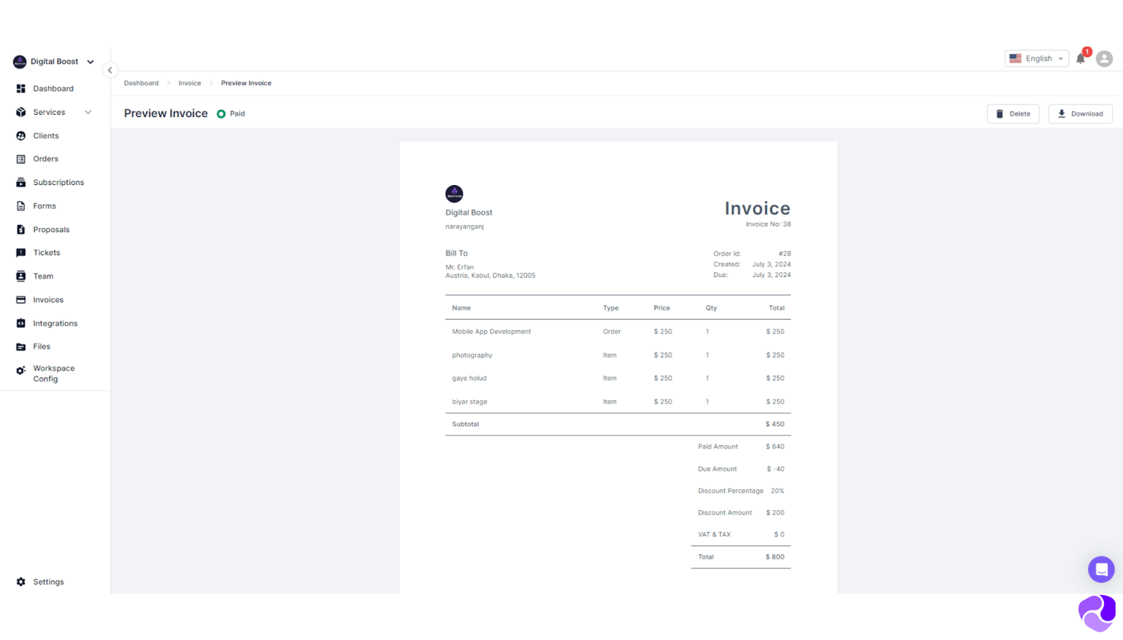
Task: Collapse the sidebar with the chevron
Action: point(110,70)
